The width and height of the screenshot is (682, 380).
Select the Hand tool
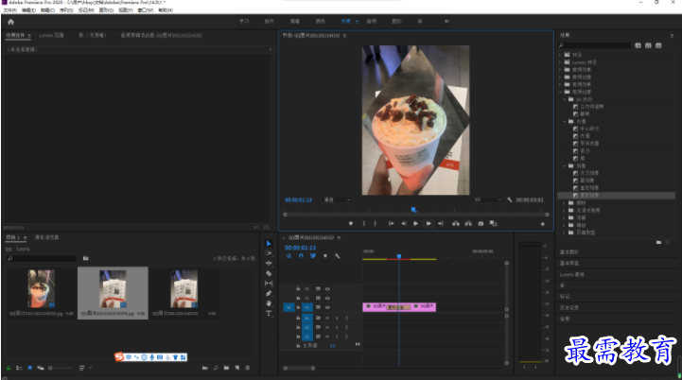[x=269, y=303]
